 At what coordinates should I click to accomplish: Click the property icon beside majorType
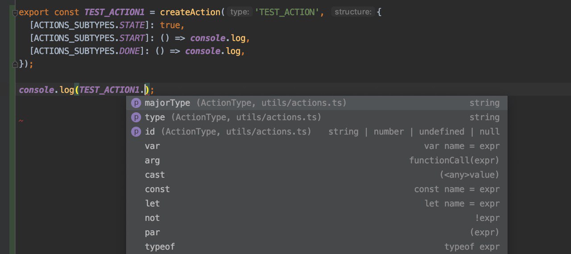tap(136, 103)
